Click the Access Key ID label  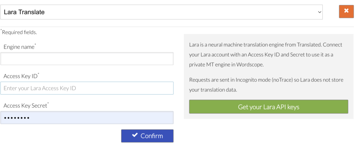pyautogui.click(x=21, y=76)
